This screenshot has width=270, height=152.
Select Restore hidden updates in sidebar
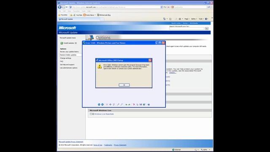68,55
